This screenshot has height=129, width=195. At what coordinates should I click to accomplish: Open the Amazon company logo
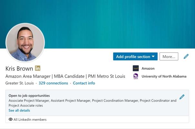click(x=136, y=68)
